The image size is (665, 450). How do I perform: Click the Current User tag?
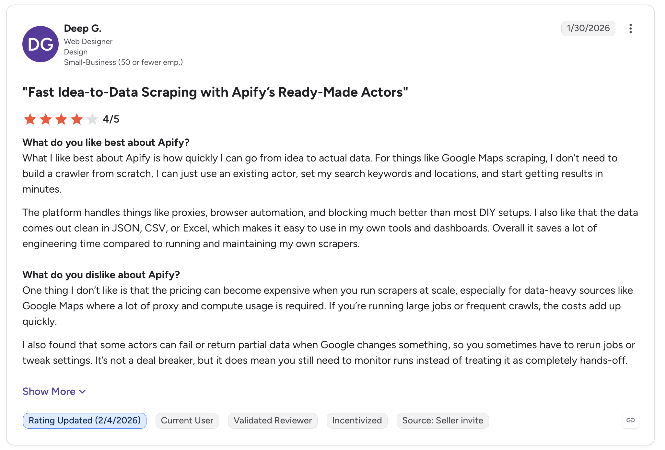tap(187, 420)
